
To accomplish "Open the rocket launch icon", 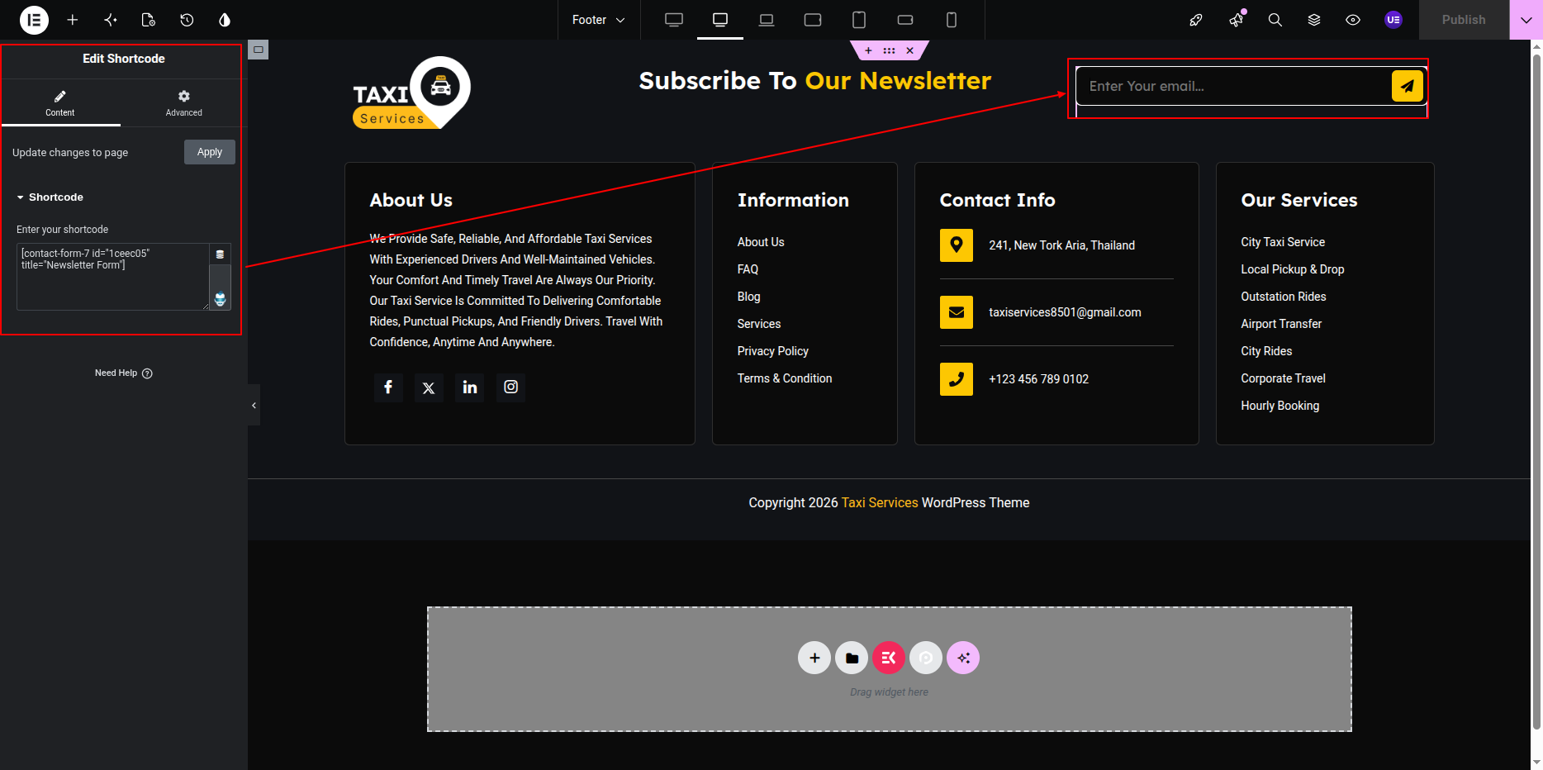I will pos(1196,20).
